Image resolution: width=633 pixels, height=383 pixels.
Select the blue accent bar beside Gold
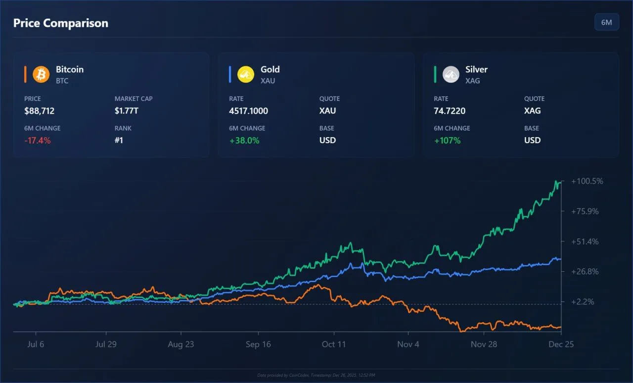[x=230, y=74]
